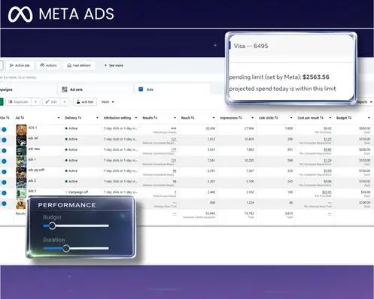Click the 73,762 total impressions value
Screen dimensions: 374x299
pyautogui.click(x=249, y=213)
